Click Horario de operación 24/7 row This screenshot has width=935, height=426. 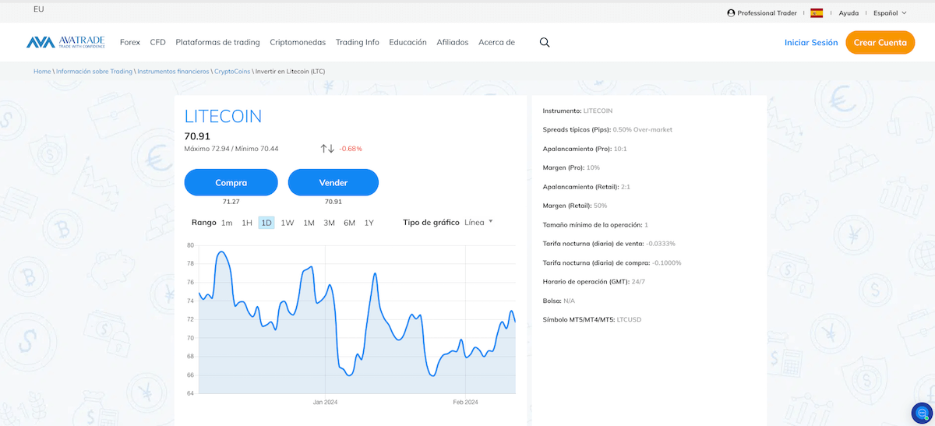coord(595,281)
